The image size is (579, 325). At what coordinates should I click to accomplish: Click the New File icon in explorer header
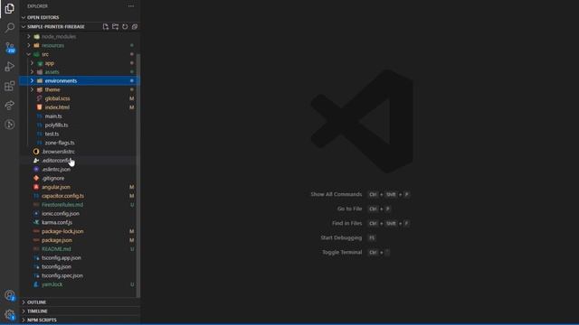click(106, 26)
